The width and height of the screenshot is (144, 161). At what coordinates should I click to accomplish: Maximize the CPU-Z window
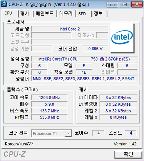click(x=125, y=4)
